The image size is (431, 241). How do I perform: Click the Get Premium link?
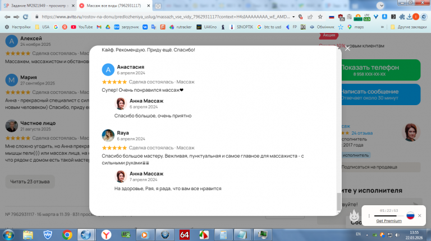pyautogui.click(x=389, y=221)
